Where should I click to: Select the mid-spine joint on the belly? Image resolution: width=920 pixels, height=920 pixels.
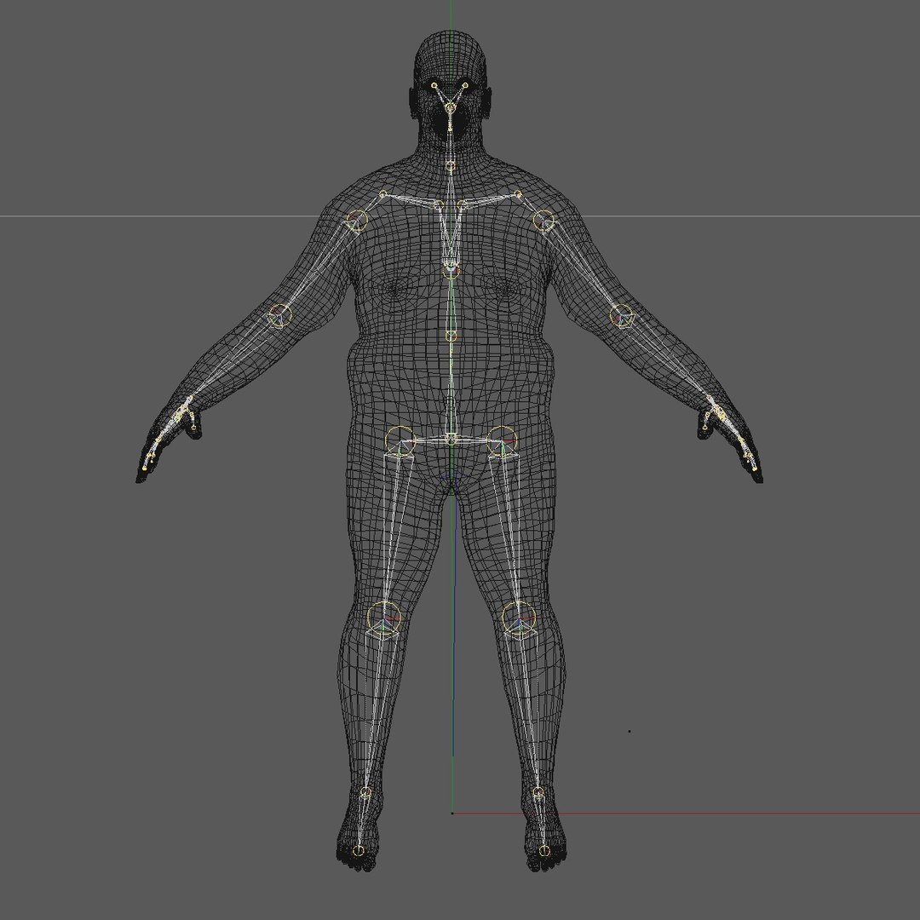tap(451, 336)
